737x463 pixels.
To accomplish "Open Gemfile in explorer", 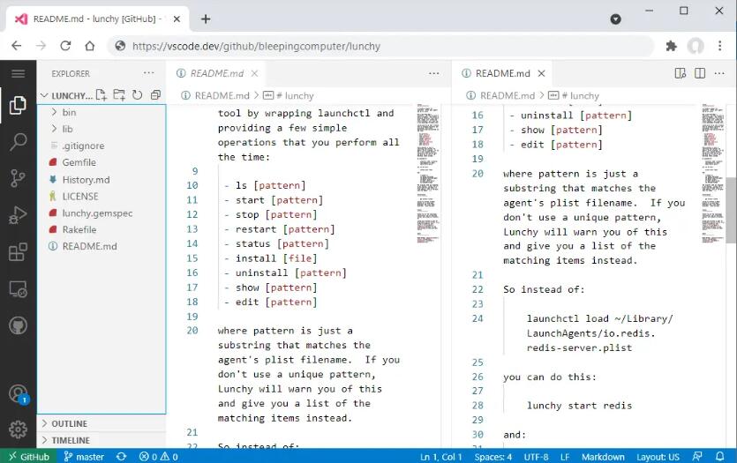I will pyautogui.click(x=101, y=162).
